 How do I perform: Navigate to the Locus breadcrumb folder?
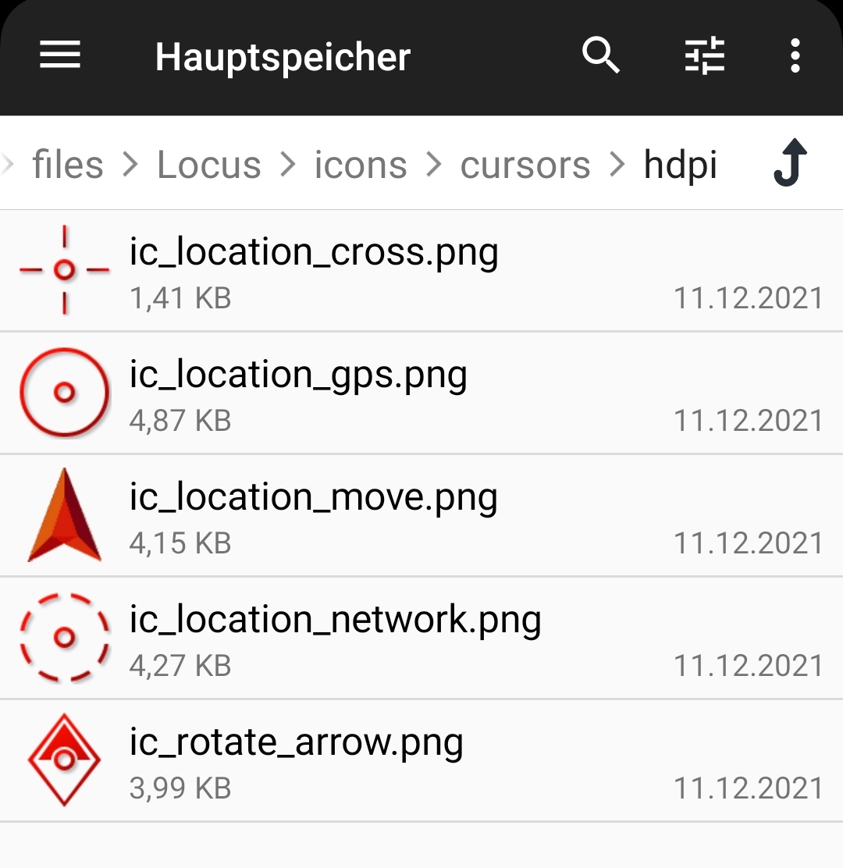pos(208,165)
